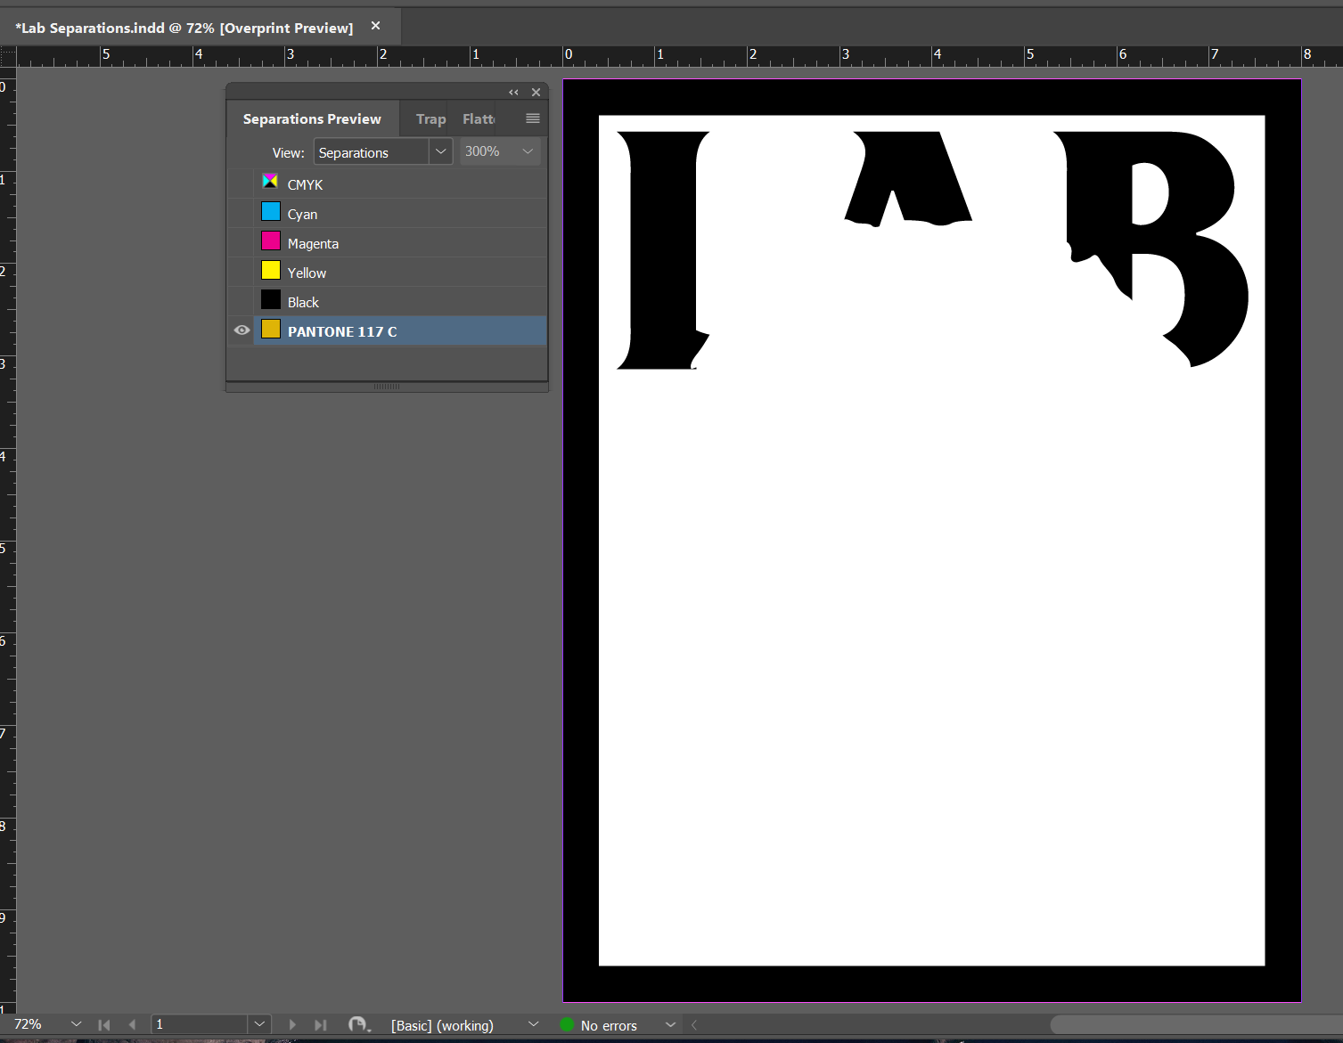Click the horizontal scrollbar left arrow
Screen dimensions: 1343x1043
[x=694, y=1025]
